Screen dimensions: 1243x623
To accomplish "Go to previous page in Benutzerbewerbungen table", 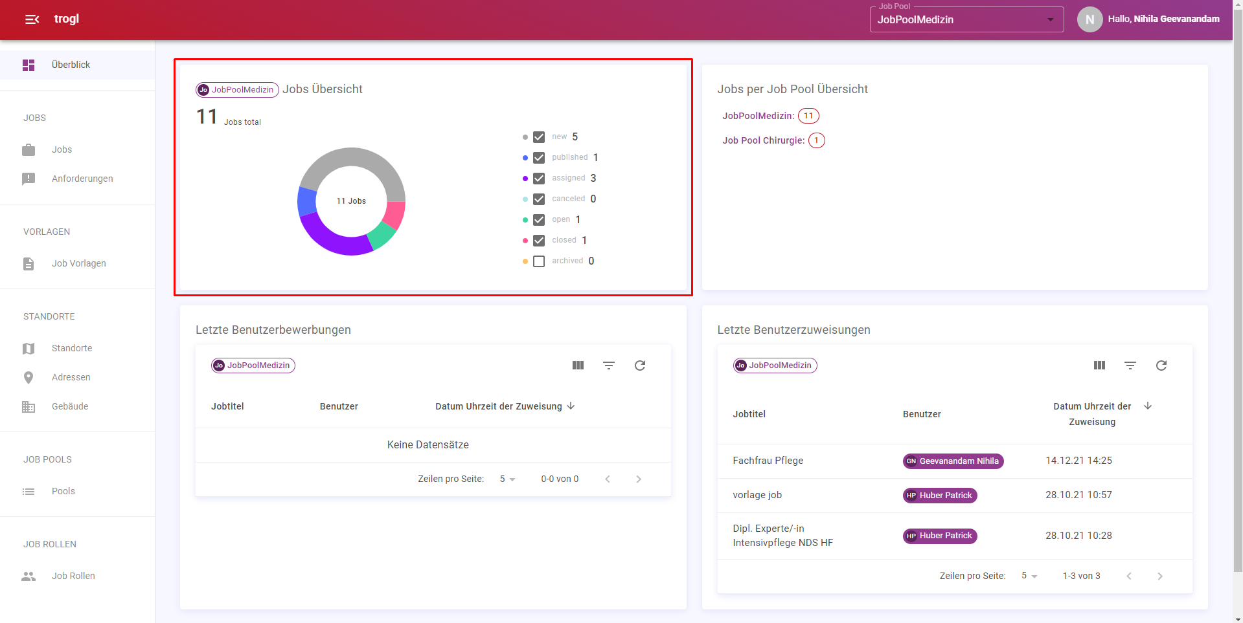I will (x=608, y=479).
